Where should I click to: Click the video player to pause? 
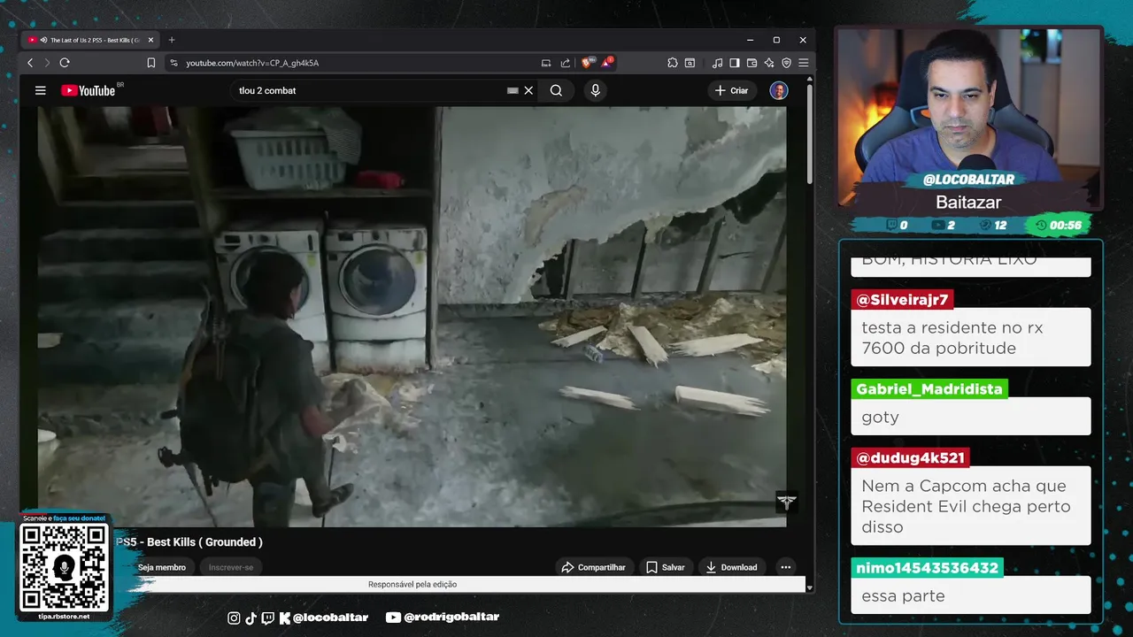tap(412, 317)
